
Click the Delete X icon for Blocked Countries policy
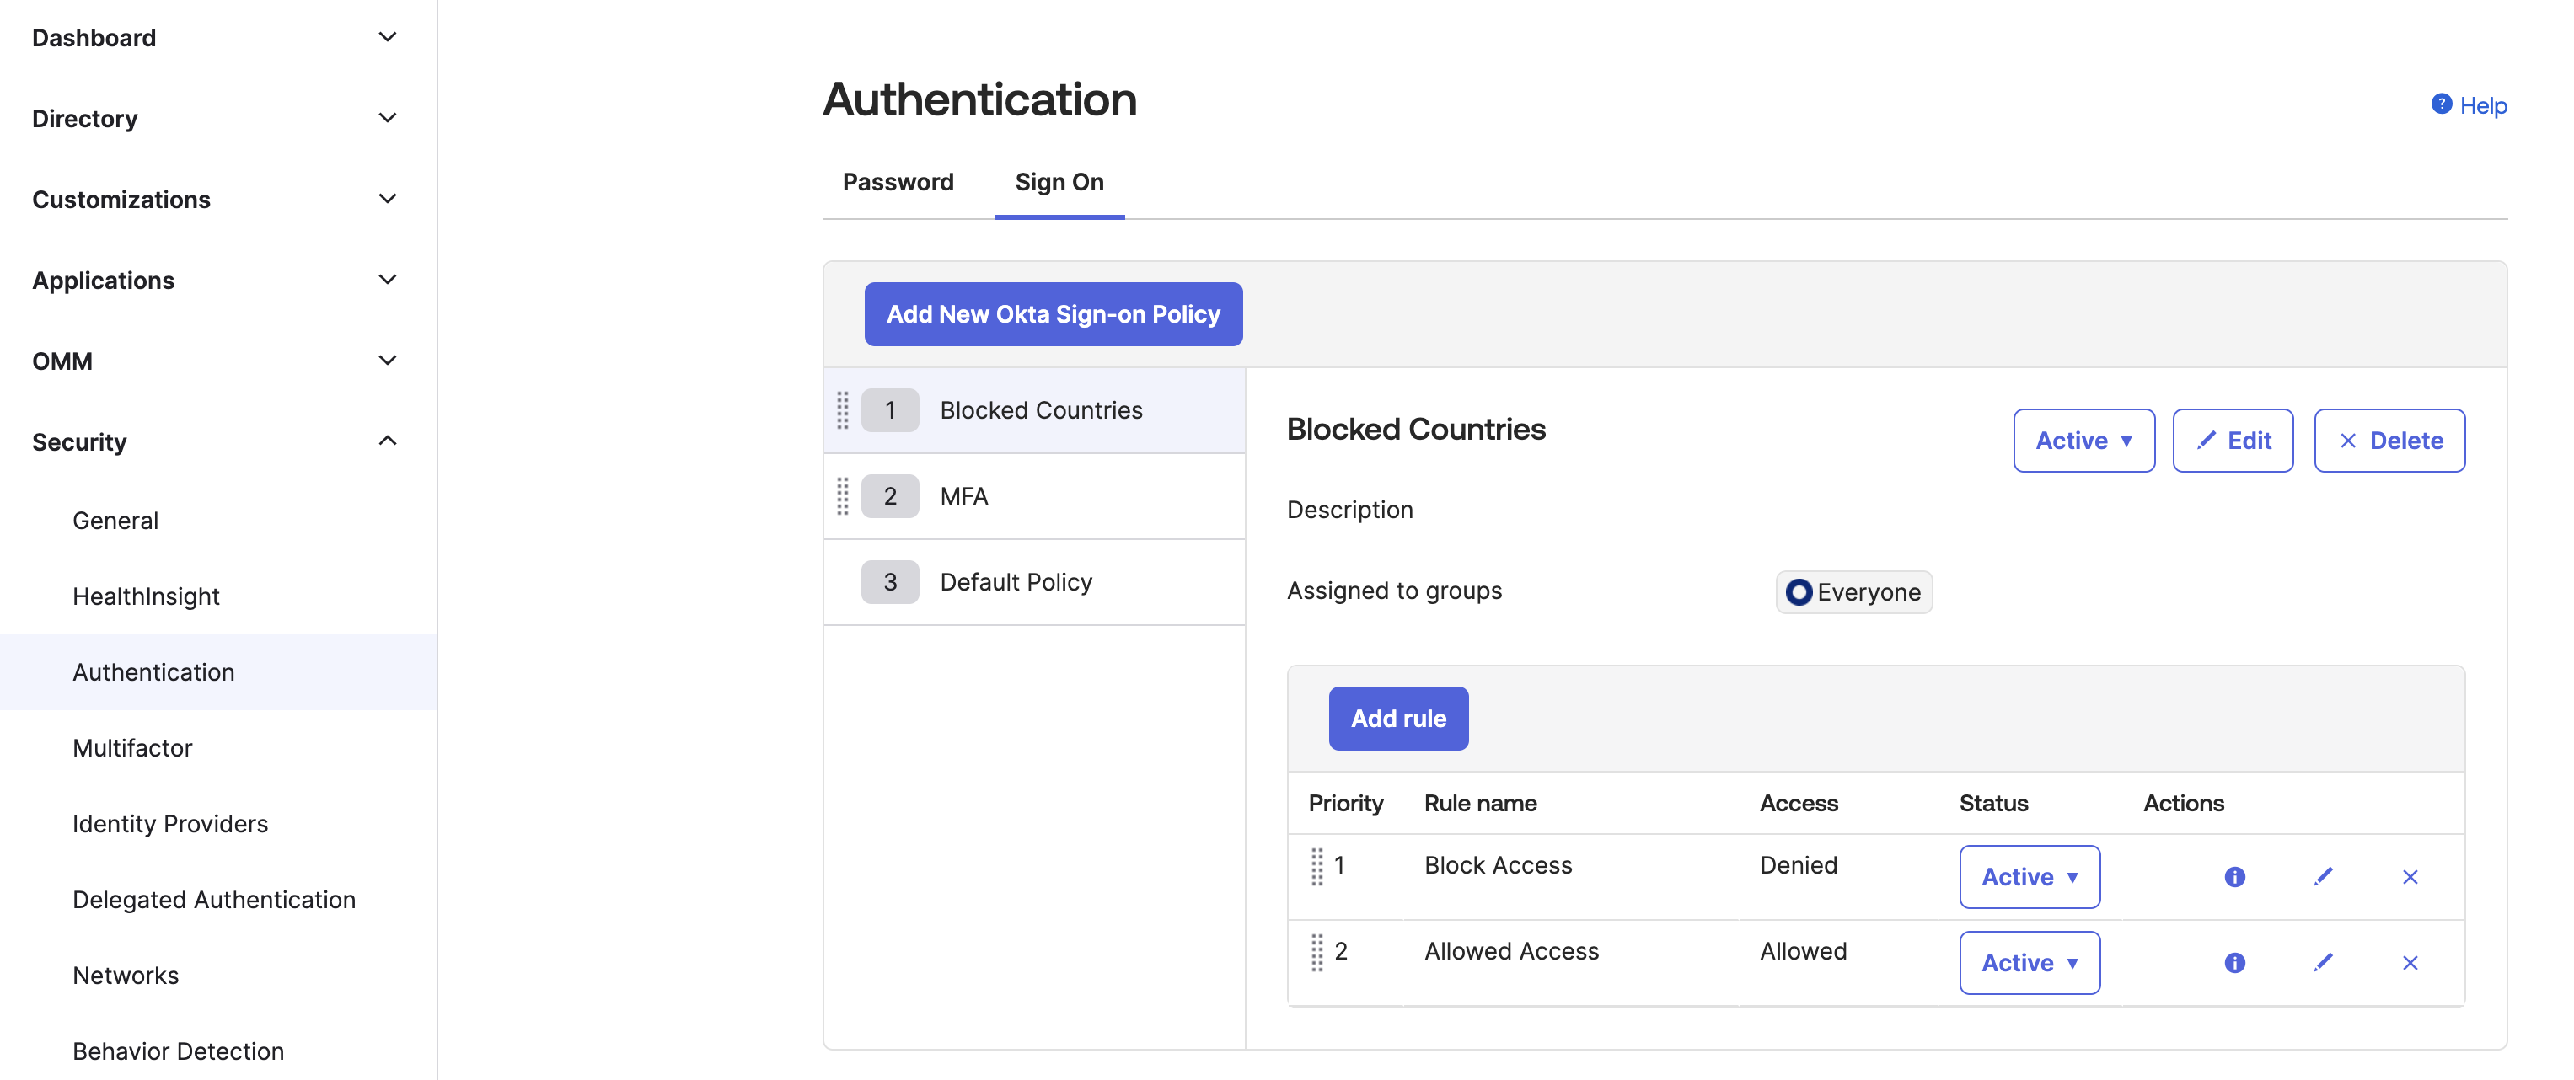(x=2389, y=440)
